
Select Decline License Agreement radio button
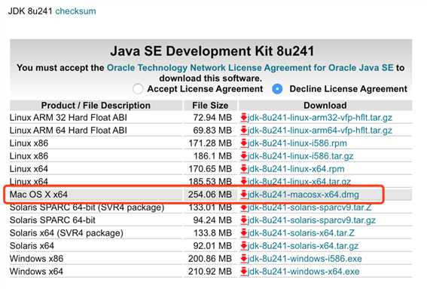277,89
